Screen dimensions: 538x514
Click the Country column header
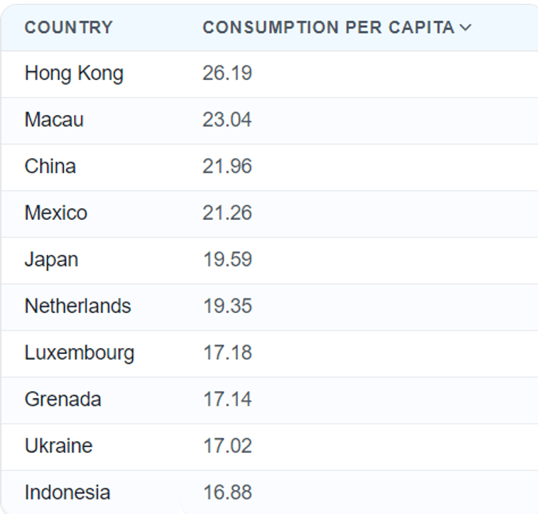coord(69,28)
